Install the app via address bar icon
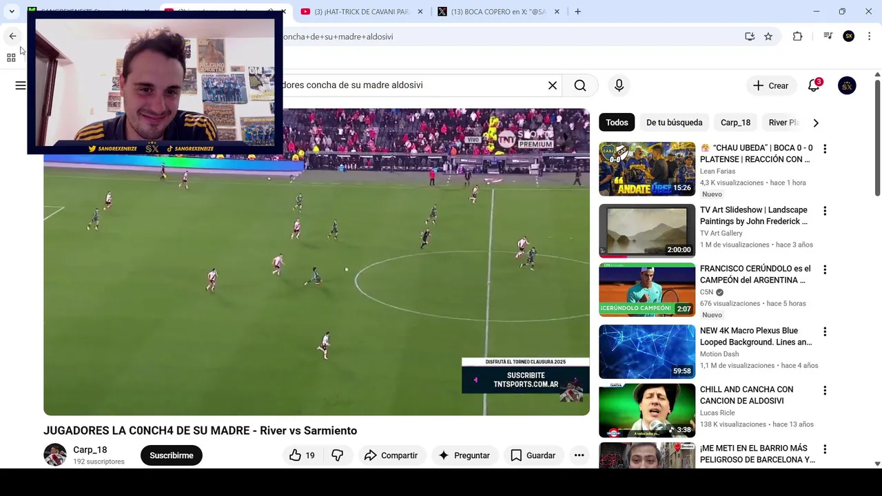 (750, 37)
